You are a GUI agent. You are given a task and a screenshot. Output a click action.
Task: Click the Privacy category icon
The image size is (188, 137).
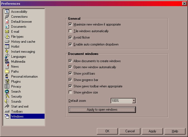point(7,87)
